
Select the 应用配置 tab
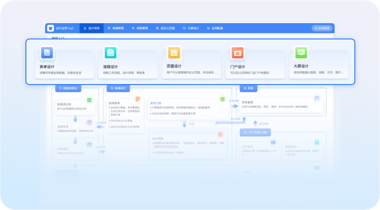point(215,28)
